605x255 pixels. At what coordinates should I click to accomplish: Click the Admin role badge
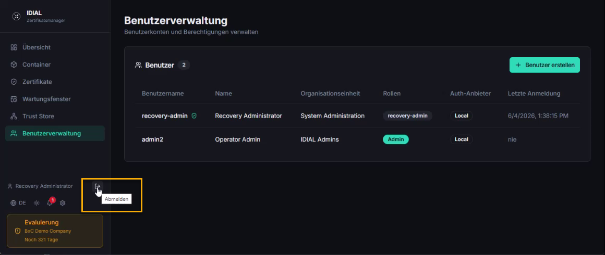pyautogui.click(x=395, y=139)
